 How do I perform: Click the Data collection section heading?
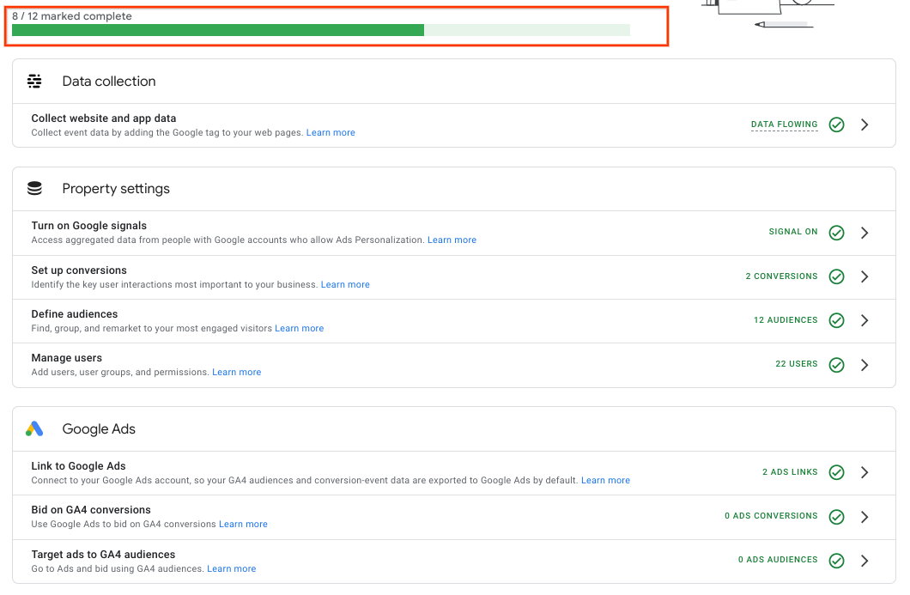pyautogui.click(x=109, y=82)
